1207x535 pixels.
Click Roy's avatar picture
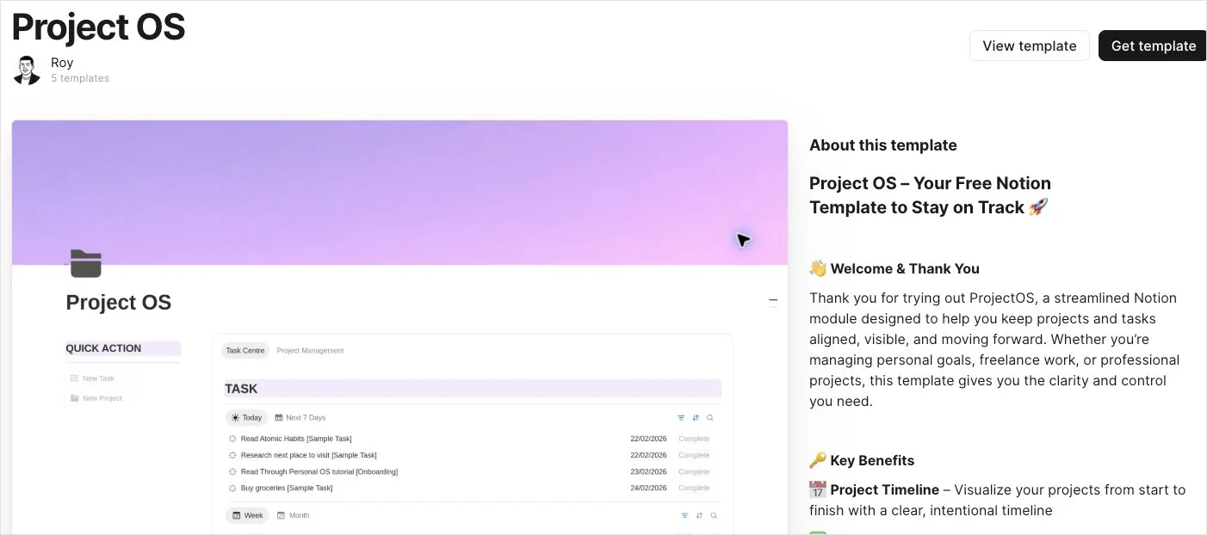pyautogui.click(x=27, y=70)
